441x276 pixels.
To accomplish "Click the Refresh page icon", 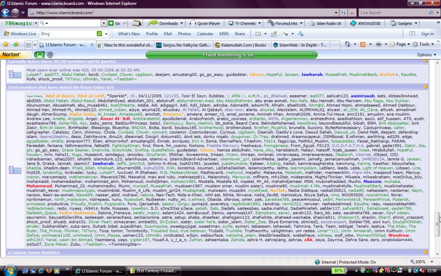I will click(343, 13).
